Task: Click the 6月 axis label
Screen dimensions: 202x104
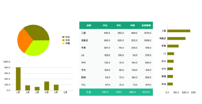Action: pos(65,92)
